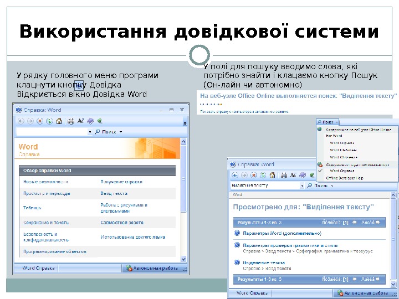Open result Параметры Word (дополнительно)
This screenshot has height=299, width=399.
282,233
